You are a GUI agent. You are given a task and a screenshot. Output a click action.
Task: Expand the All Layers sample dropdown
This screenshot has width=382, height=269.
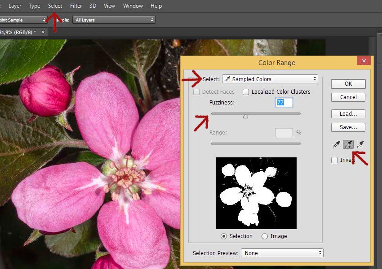(x=114, y=20)
